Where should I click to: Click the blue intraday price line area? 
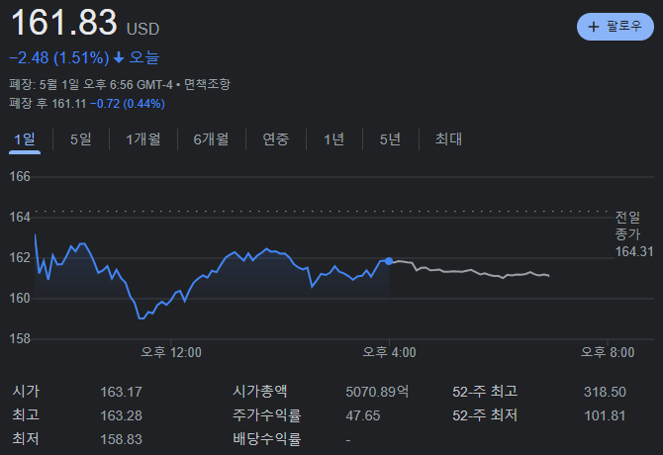coord(212,275)
